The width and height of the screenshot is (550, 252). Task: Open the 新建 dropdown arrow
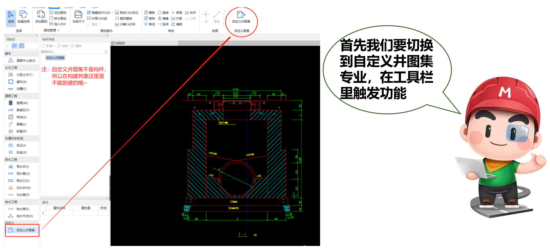point(55,46)
